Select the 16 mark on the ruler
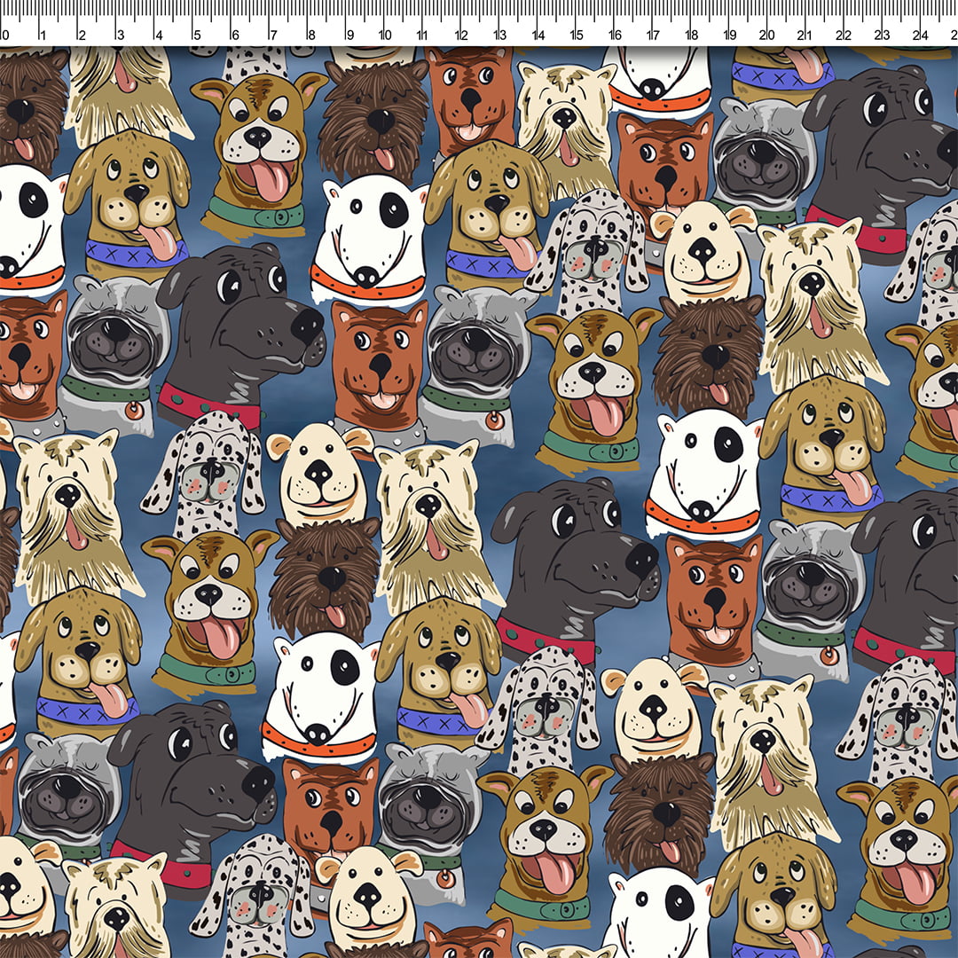Viewport: 958px width, 958px height. pos(615,35)
